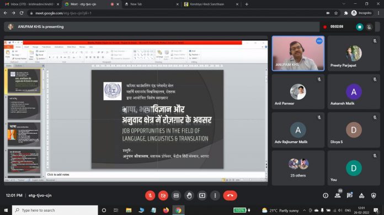384x215 pixels.
Task: Open meeting details info icon
Action: pyautogui.click(x=326, y=195)
